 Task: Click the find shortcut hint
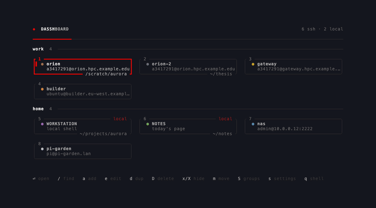point(66,179)
